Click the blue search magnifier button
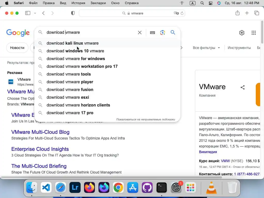 [x=173, y=32]
